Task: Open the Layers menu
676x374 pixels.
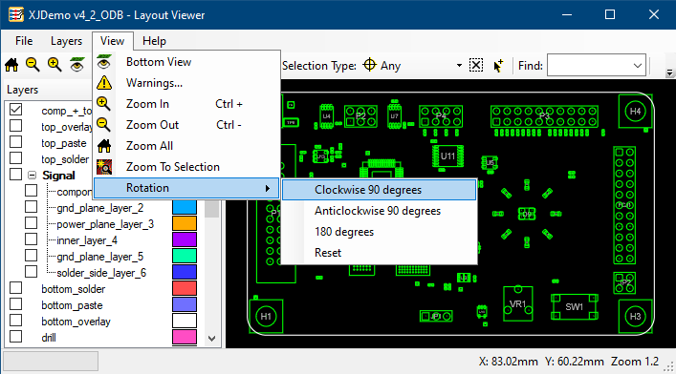Action: tap(66, 41)
